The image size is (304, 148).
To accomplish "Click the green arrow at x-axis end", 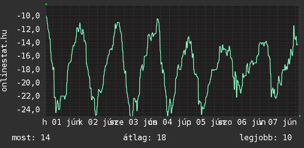I will (300, 116).
